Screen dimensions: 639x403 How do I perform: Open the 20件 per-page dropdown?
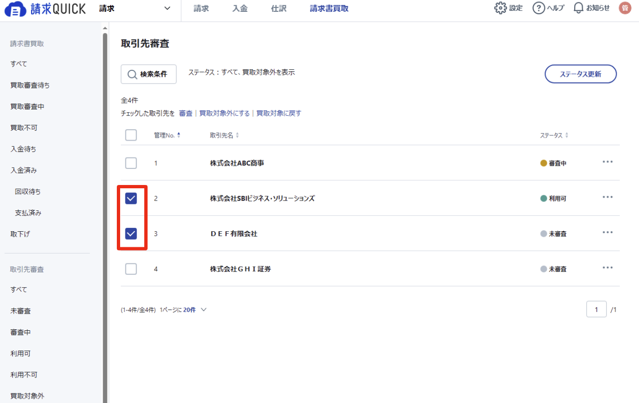tap(195, 310)
